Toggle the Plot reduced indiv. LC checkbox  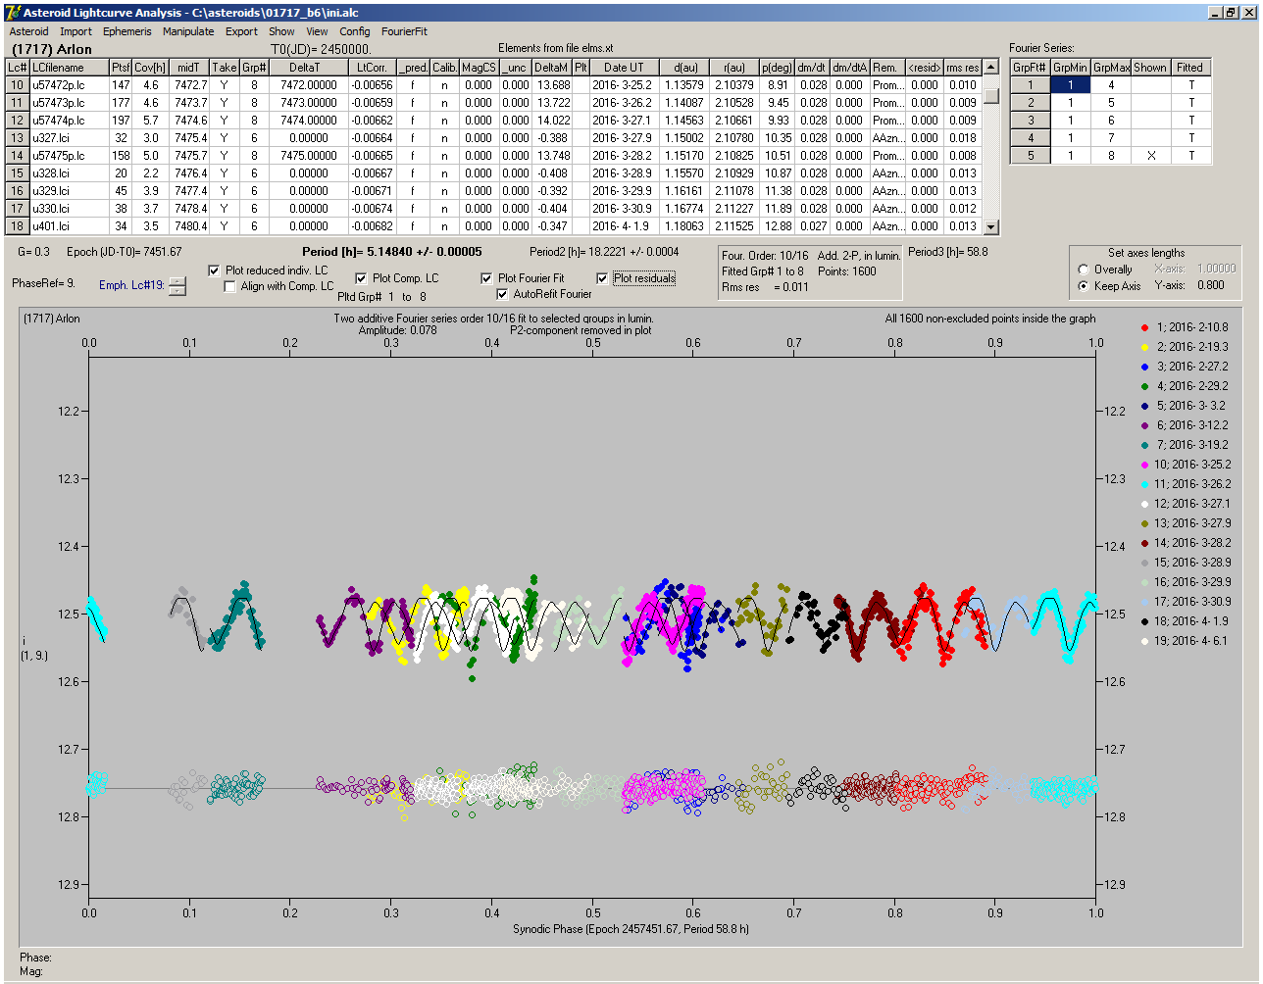[215, 271]
